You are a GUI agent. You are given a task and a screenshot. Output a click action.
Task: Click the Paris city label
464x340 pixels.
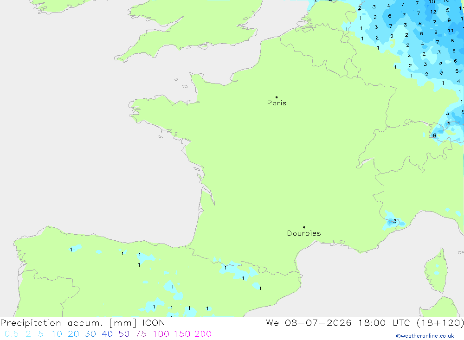(277, 103)
